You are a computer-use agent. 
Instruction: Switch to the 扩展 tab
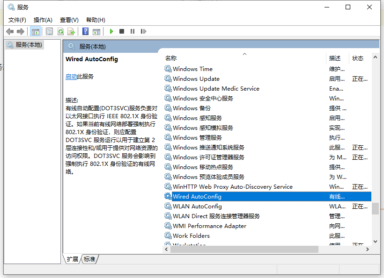pos(73,259)
